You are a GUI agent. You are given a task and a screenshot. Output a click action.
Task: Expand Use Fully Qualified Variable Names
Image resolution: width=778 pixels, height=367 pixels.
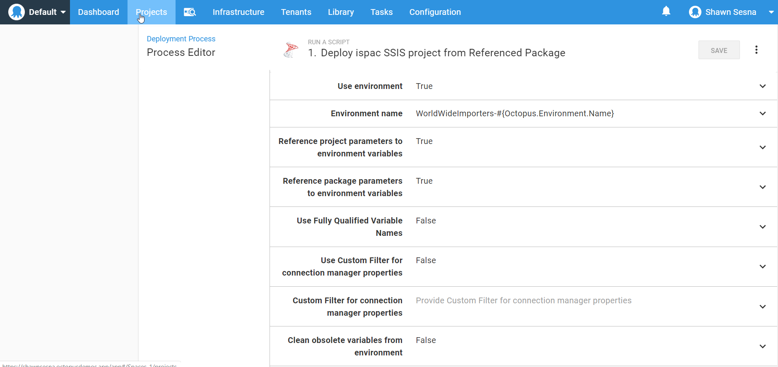pos(762,227)
